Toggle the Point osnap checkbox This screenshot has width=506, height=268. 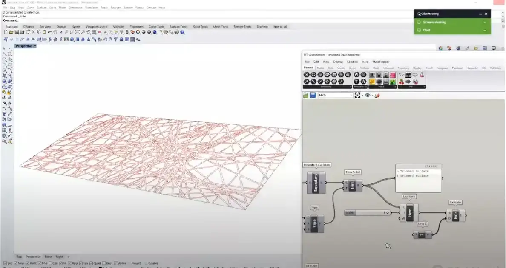(28, 263)
